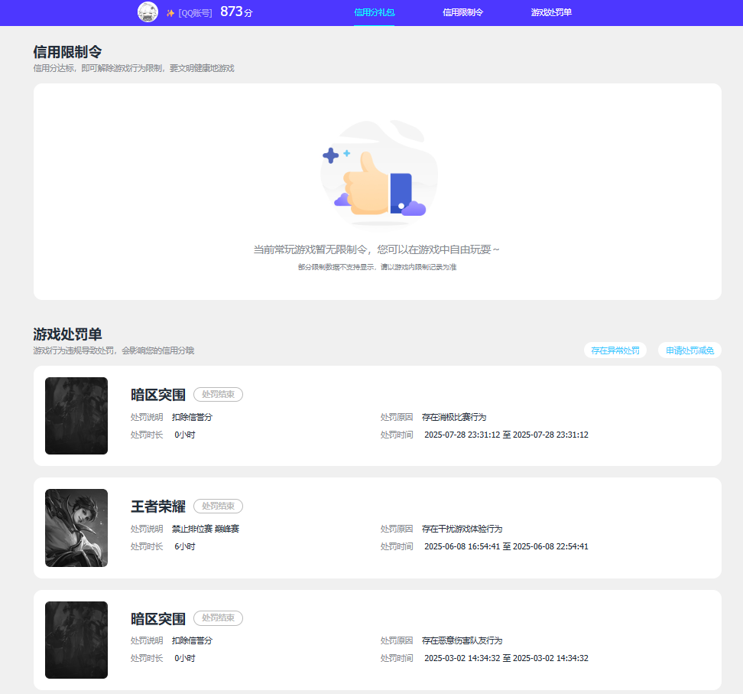The height and width of the screenshot is (694, 743).
Task: Click the 游戏处罚单 section heading
Action: click(x=67, y=334)
